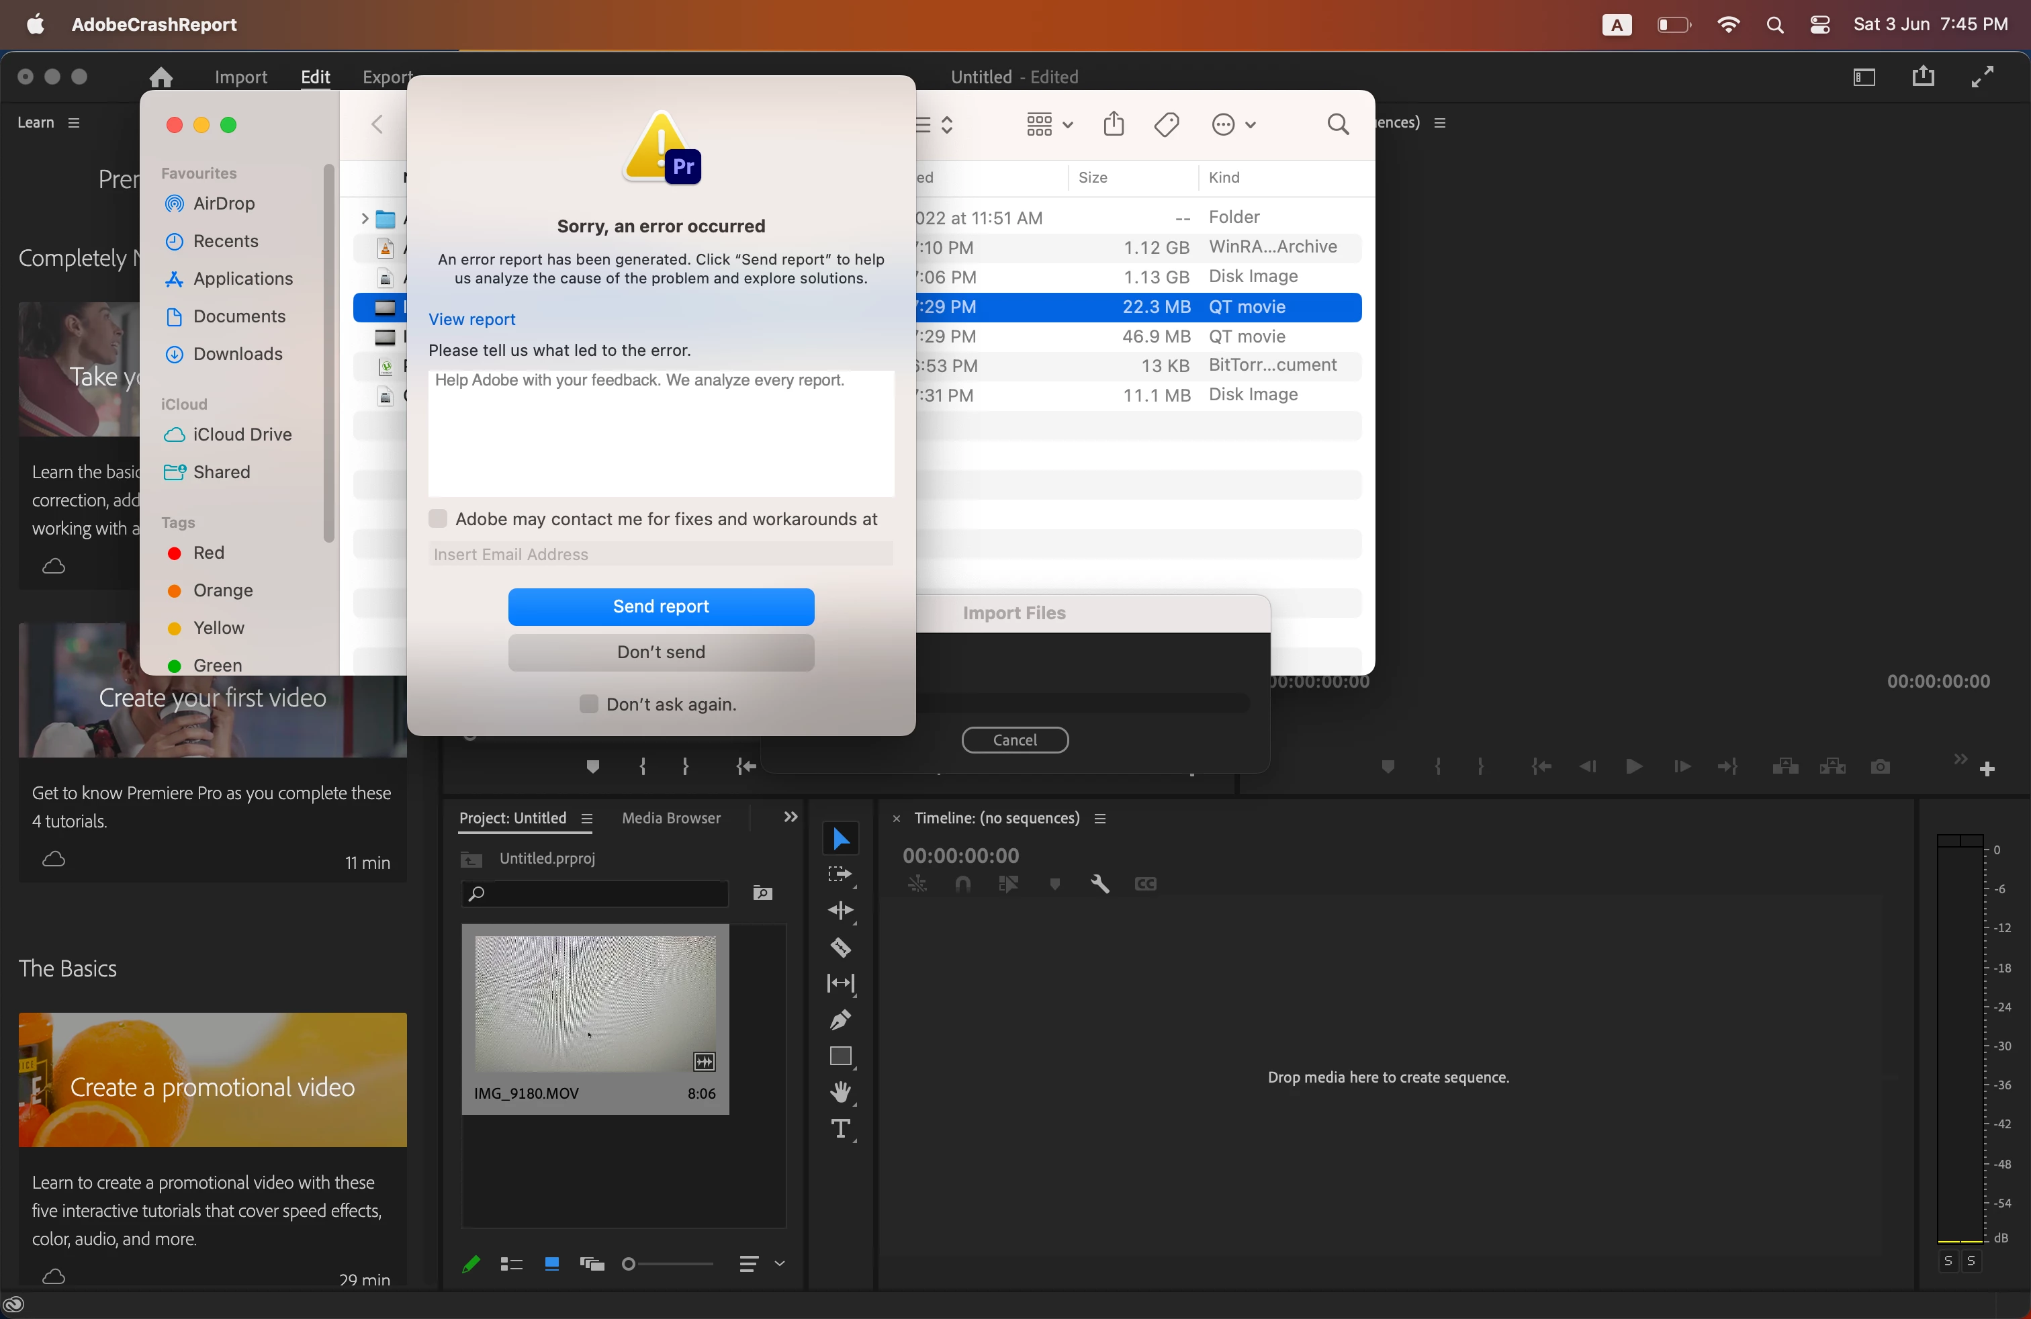This screenshot has height=1319, width=2031.
Task: Select the Ripple Edit tool
Action: [x=840, y=910]
